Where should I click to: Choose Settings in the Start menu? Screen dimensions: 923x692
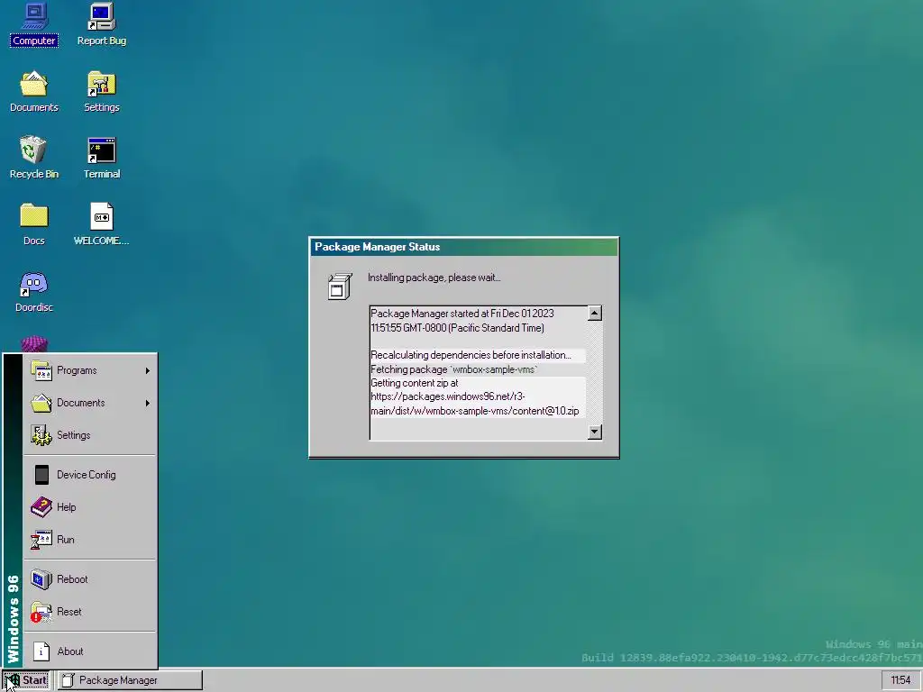click(x=90, y=435)
